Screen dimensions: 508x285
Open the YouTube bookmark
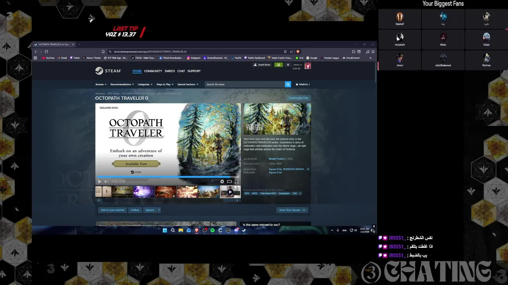[x=48, y=58]
